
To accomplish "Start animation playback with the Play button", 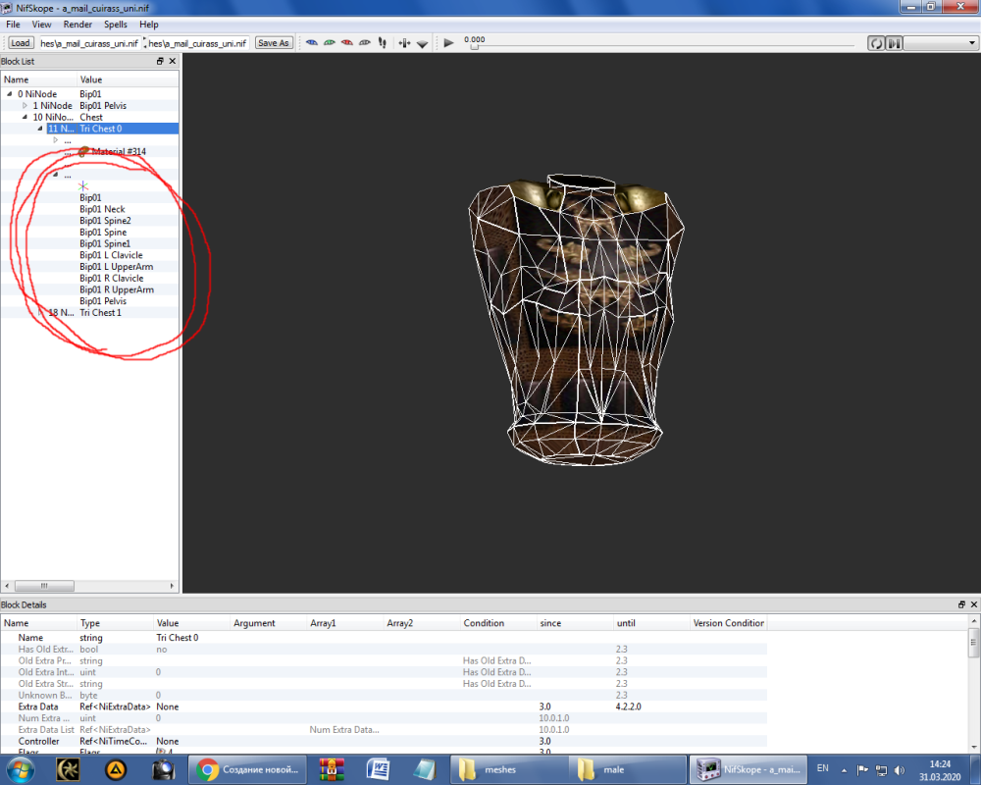I will coord(448,42).
